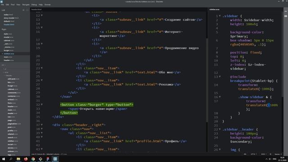Open the Find menu
This screenshot has height=162, width=288.
pos(13,4)
